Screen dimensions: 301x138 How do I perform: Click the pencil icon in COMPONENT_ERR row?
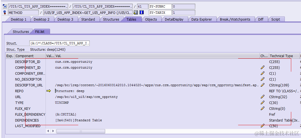[263, 73]
